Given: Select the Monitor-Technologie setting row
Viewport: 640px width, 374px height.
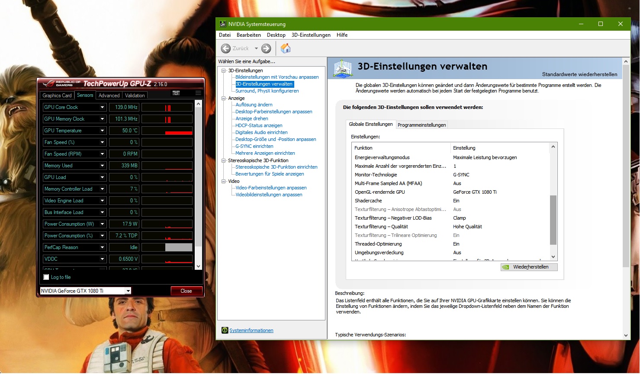Looking at the screenshot, I should [x=450, y=175].
